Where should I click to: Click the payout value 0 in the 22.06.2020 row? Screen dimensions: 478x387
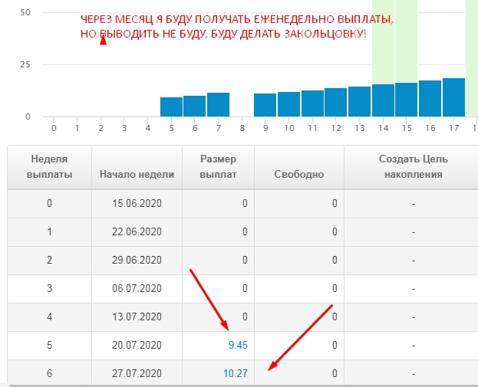pos(245,231)
